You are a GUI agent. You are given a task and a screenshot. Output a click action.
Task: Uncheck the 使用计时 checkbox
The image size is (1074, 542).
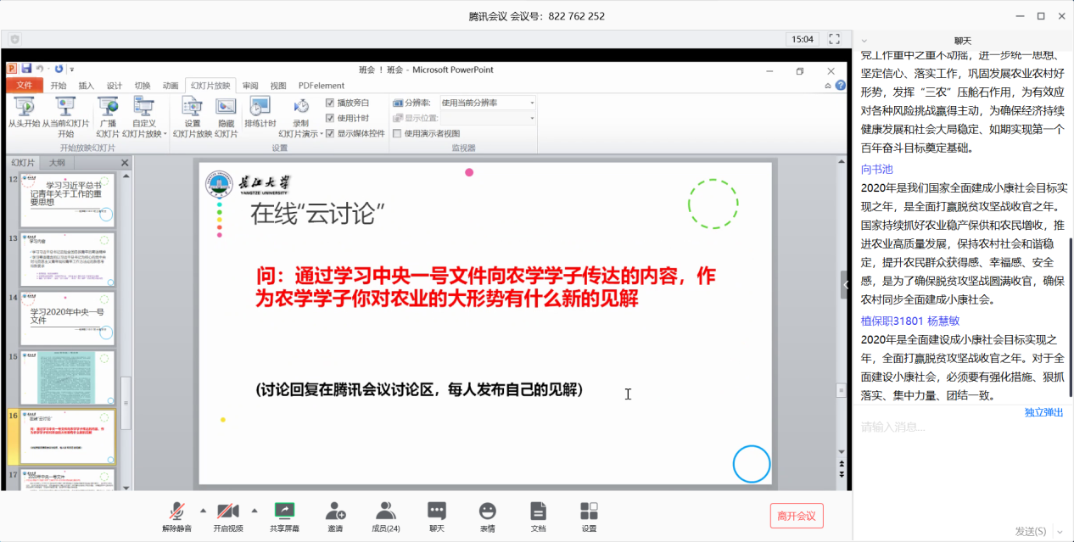pyautogui.click(x=331, y=118)
